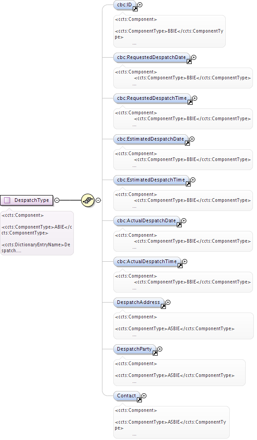Click the reference arrow on Contact element

click(139, 400)
